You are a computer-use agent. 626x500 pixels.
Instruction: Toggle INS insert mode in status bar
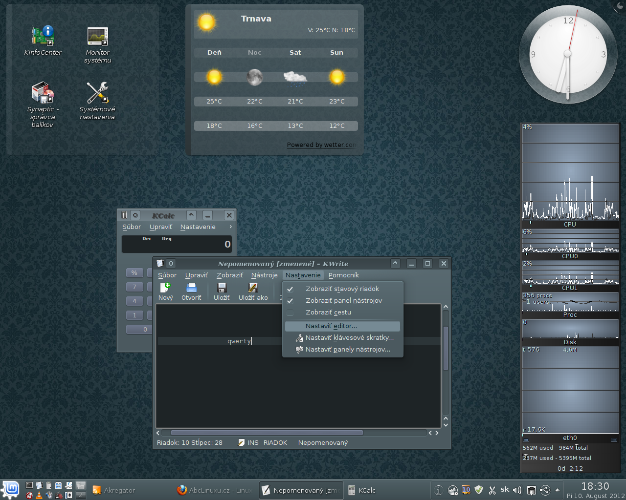point(253,442)
